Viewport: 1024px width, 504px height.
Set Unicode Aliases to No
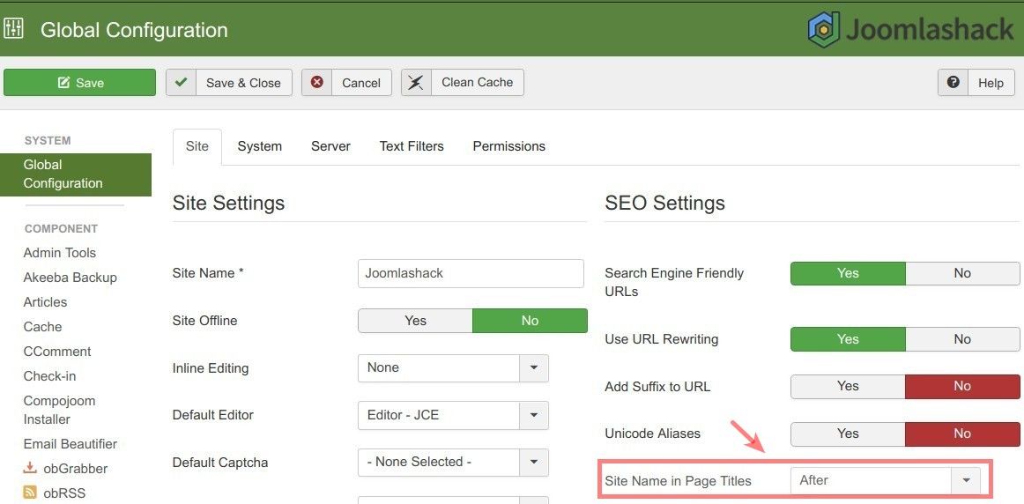point(962,434)
